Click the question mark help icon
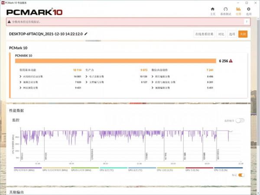Screen dimensions: 260x195 247,22
